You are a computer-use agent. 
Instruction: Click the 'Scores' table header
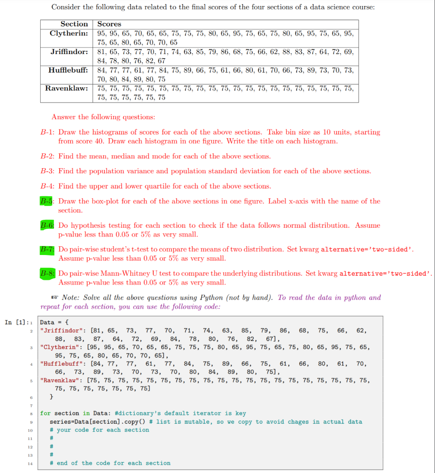pos(109,24)
